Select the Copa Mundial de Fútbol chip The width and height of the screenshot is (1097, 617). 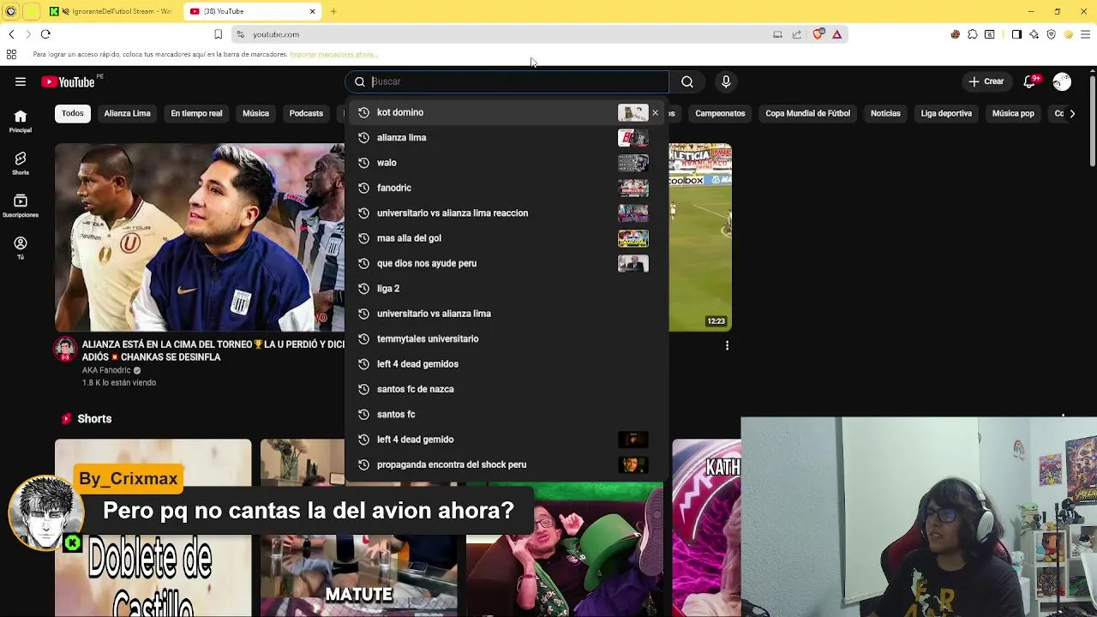click(x=807, y=113)
